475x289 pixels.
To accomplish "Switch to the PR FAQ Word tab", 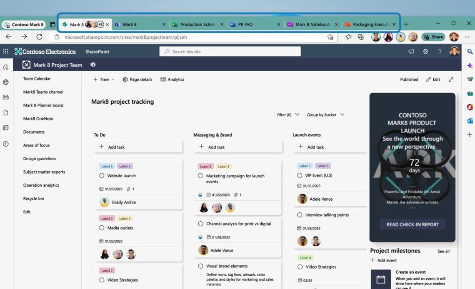I will (x=255, y=25).
